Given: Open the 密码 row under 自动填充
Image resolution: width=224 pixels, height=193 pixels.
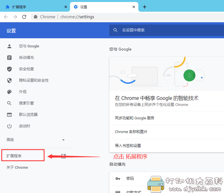Looking at the screenshot, I should tap(167, 179).
